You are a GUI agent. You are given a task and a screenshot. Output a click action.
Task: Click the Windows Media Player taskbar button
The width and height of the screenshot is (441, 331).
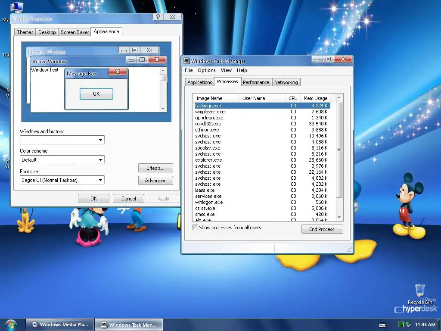coord(60,325)
